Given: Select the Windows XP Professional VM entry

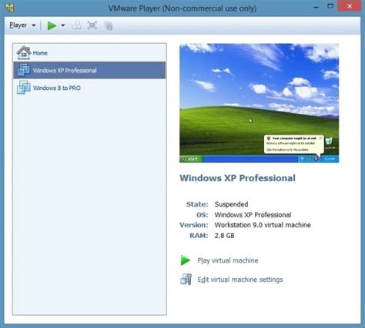Looking at the screenshot, I should click(x=89, y=70).
